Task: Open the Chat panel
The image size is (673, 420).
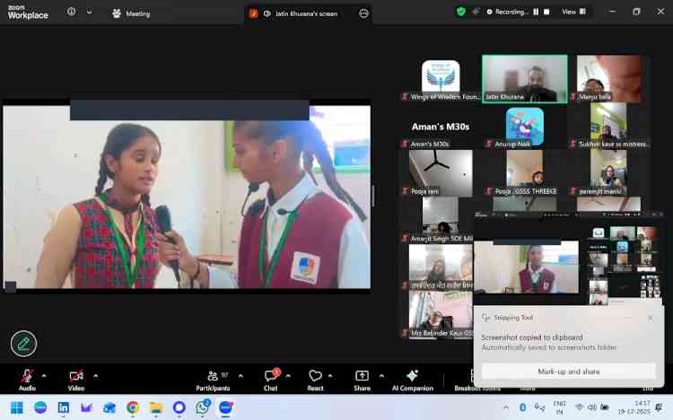Action: coord(270,376)
